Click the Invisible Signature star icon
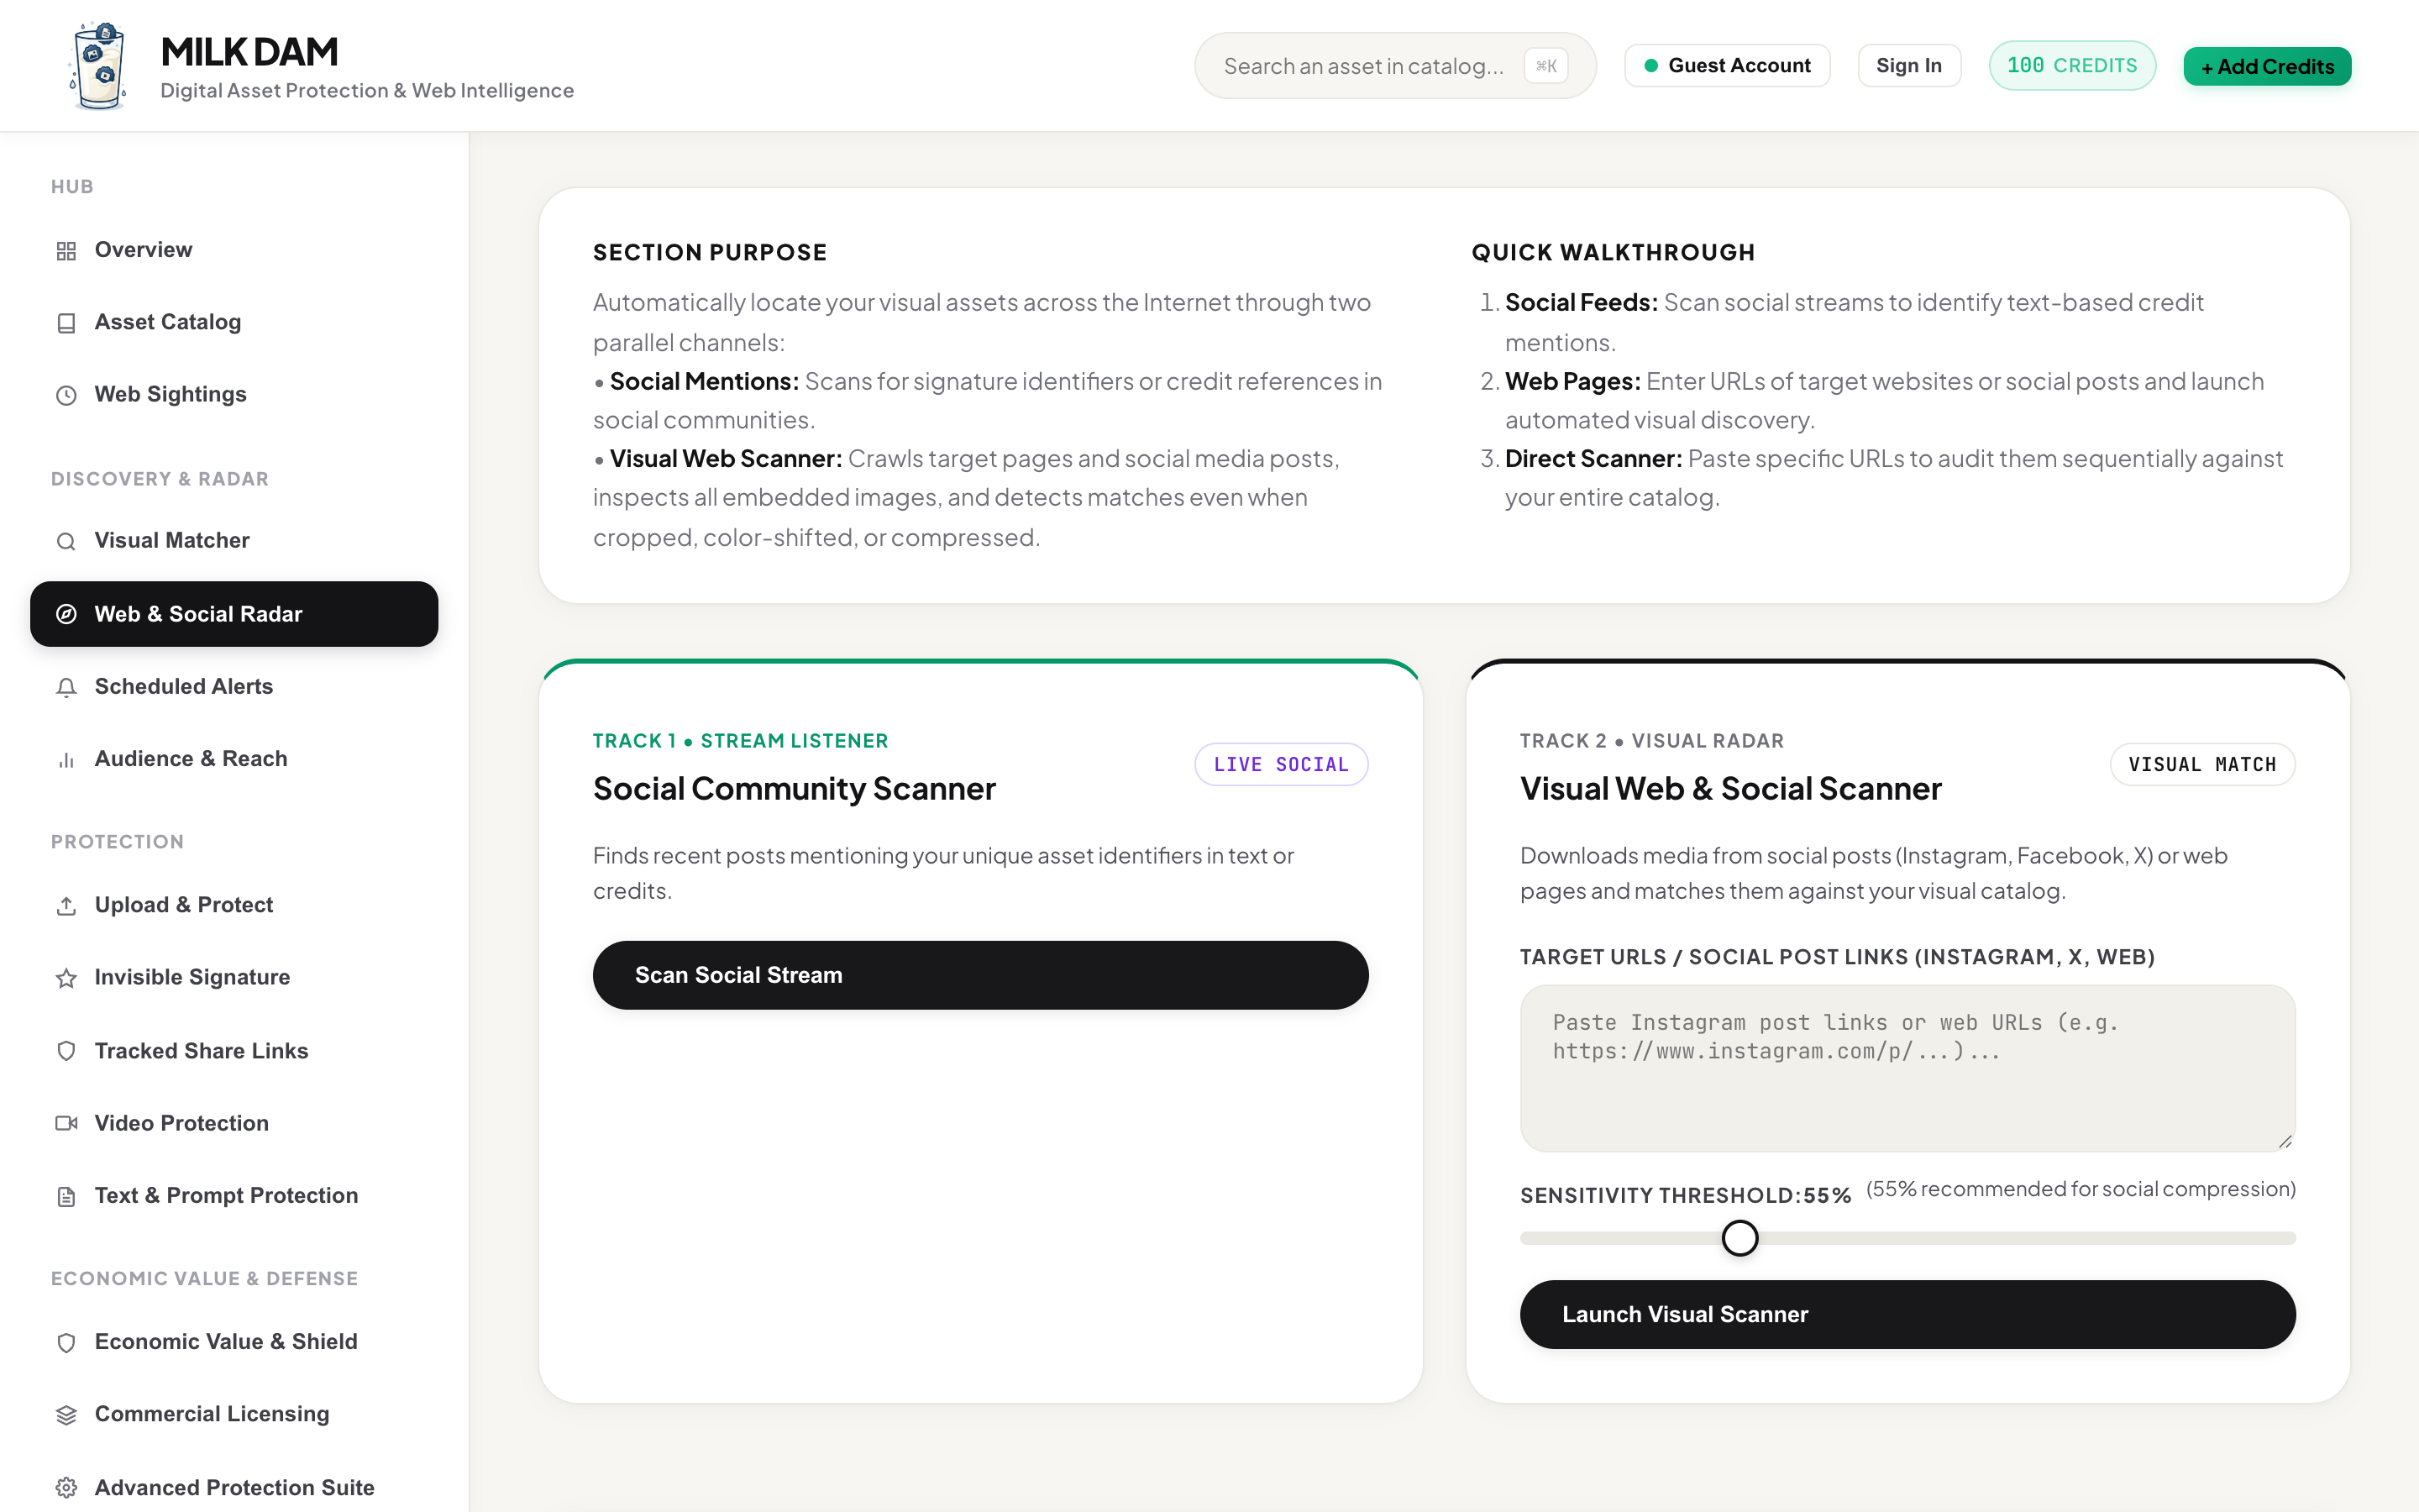Screen dimensions: 2419x1512 tap(66, 978)
